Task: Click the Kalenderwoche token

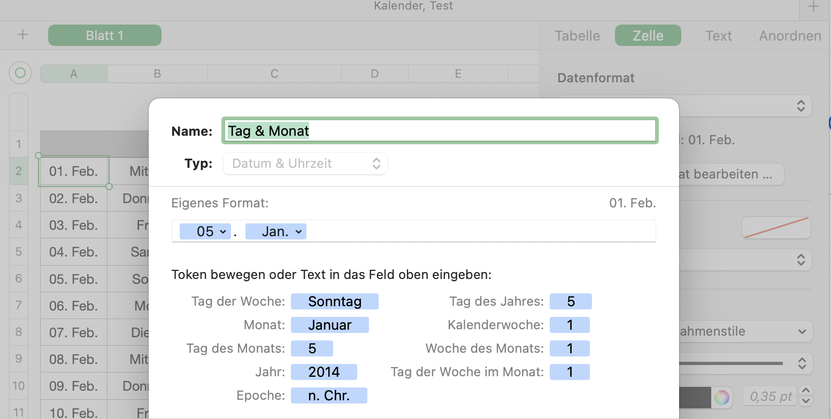Action: pos(570,325)
